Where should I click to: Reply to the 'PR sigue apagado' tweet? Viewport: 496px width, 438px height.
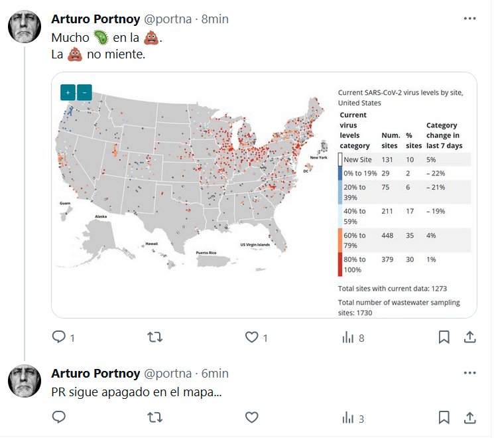click(x=59, y=417)
